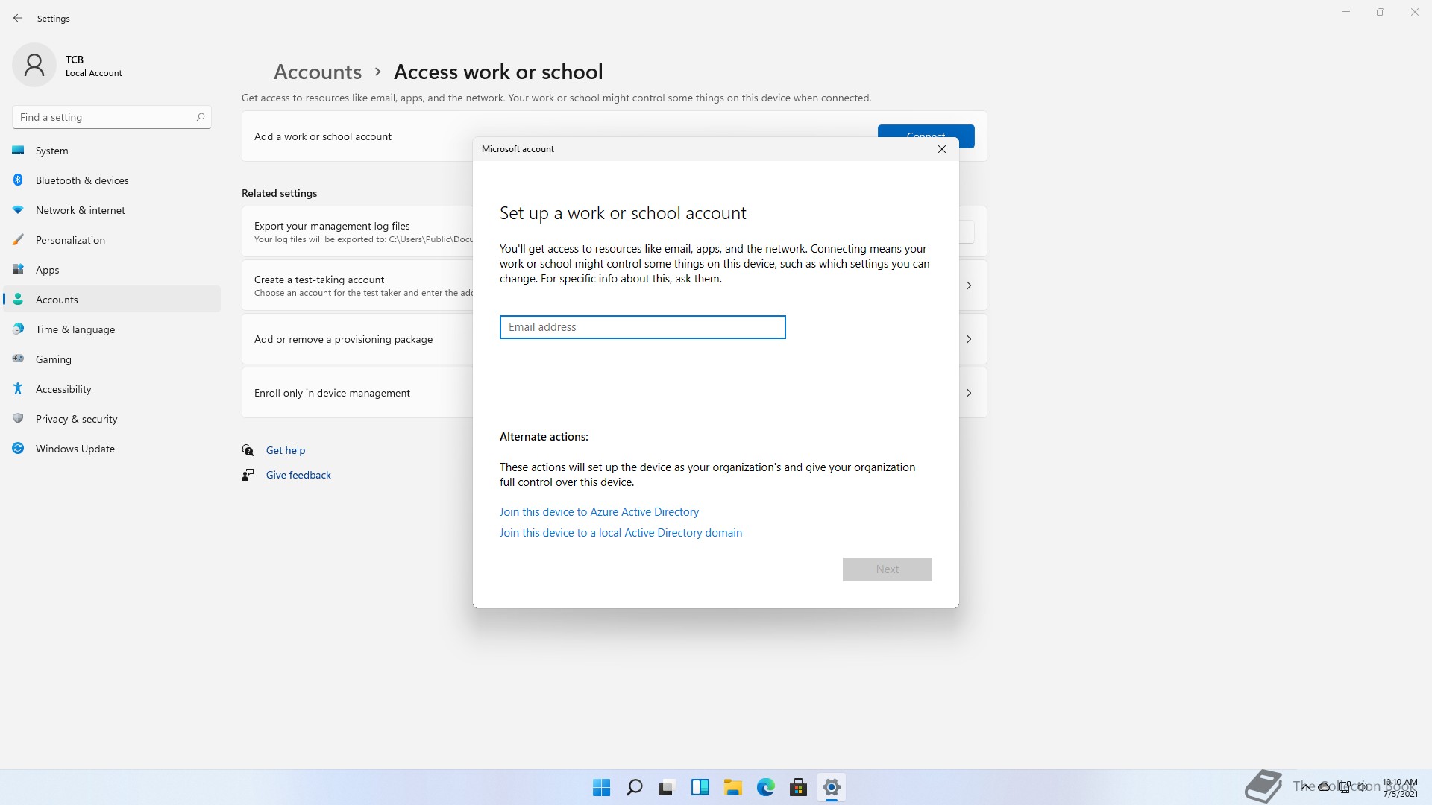Click the Apps icon in sidebar
The height and width of the screenshot is (805, 1432).
click(x=18, y=270)
